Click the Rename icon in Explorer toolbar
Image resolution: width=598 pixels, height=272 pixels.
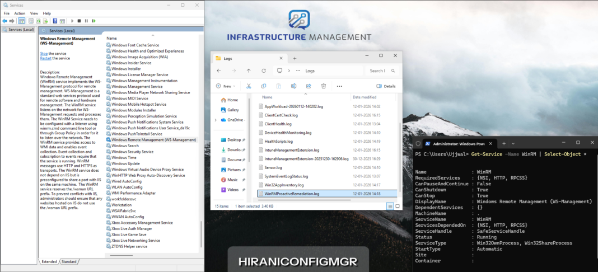[x=293, y=86]
